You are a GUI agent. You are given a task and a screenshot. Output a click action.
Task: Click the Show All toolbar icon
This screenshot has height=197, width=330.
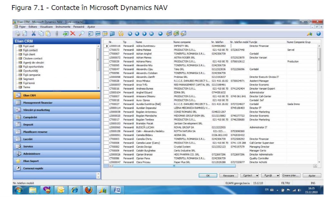click(112, 34)
